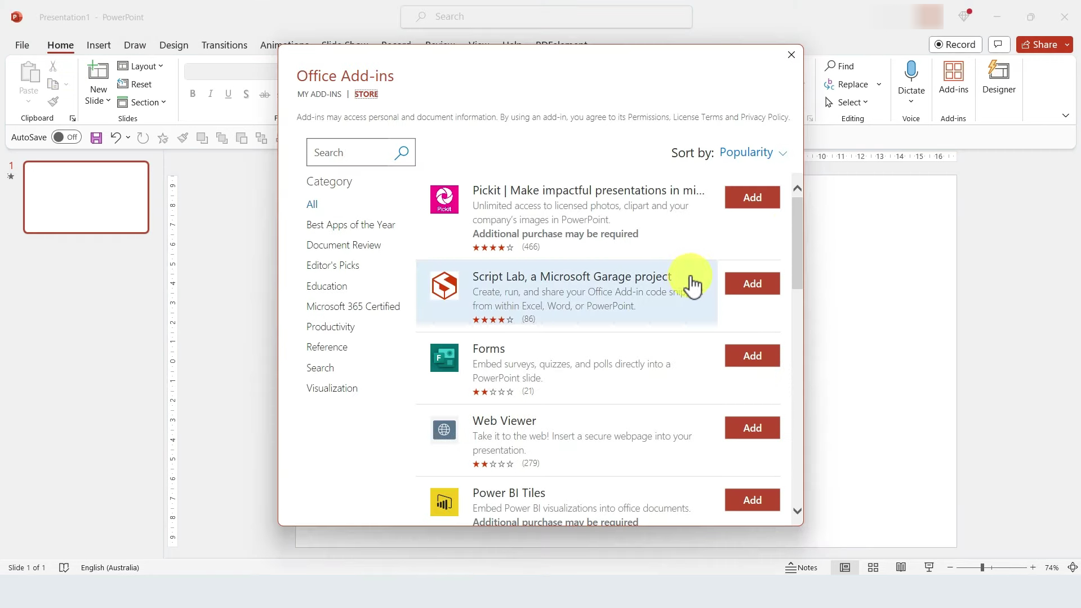The image size is (1081, 608).
Task: Add the Script Lab add-in
Action: pyautogui.click(x=752, y=283)
